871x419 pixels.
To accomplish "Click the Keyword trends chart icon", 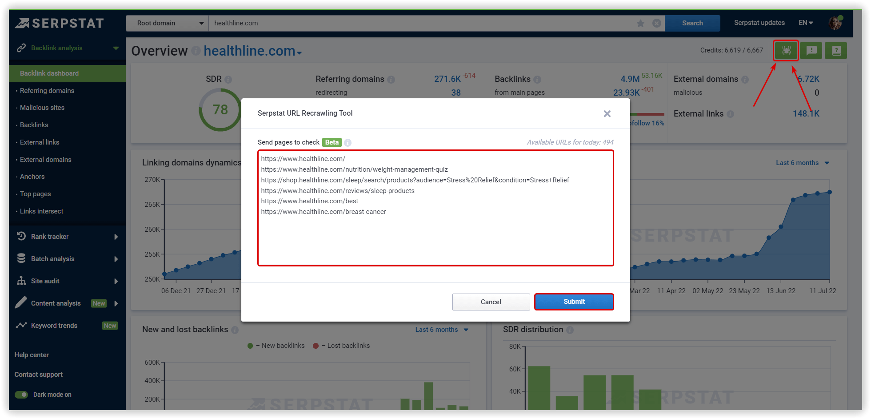I will (21, 325).
